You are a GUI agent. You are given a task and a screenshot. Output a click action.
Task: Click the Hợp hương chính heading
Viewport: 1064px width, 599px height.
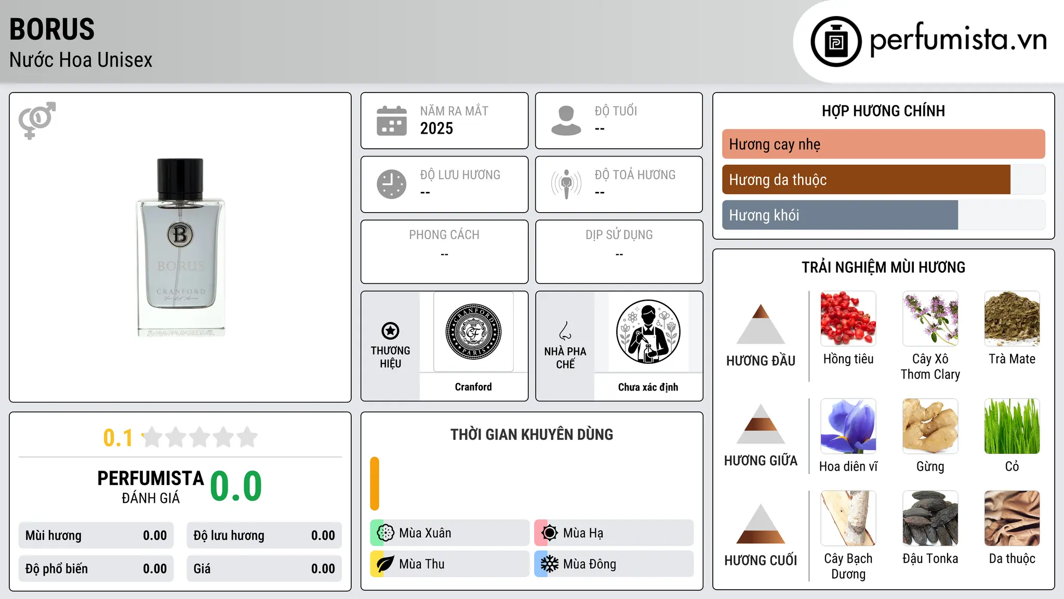tap(883, 111)
